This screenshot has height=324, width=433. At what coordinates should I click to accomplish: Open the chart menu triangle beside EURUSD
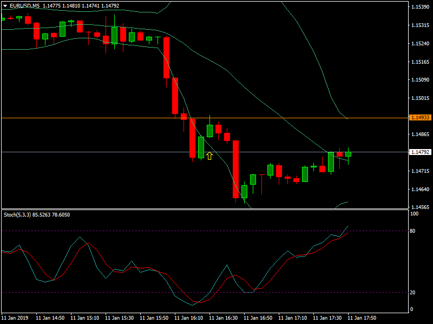coord(5,6)
